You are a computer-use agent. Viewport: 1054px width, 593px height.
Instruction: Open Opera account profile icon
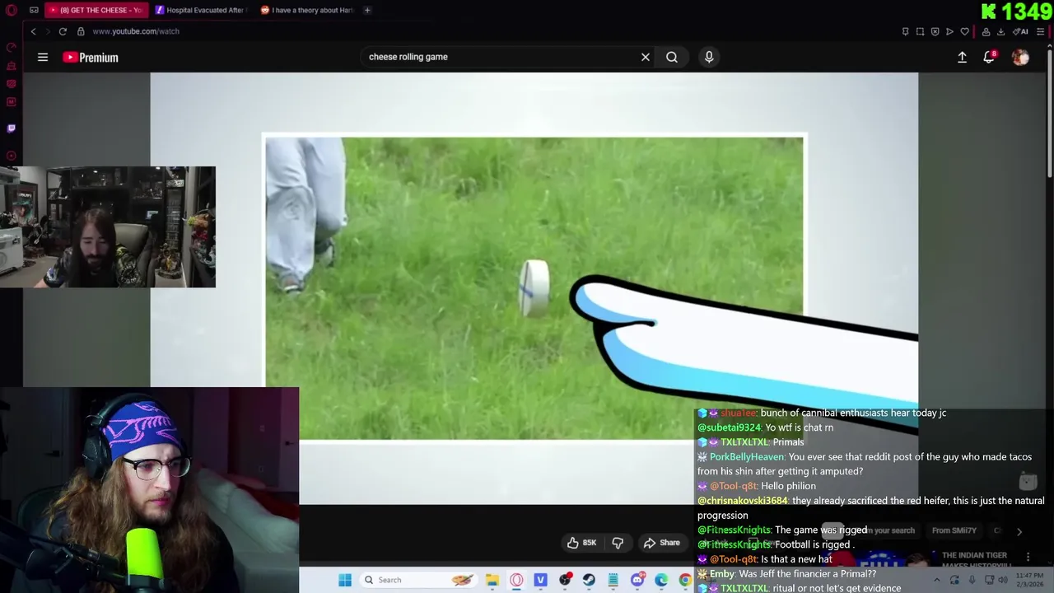coord(986,31)
